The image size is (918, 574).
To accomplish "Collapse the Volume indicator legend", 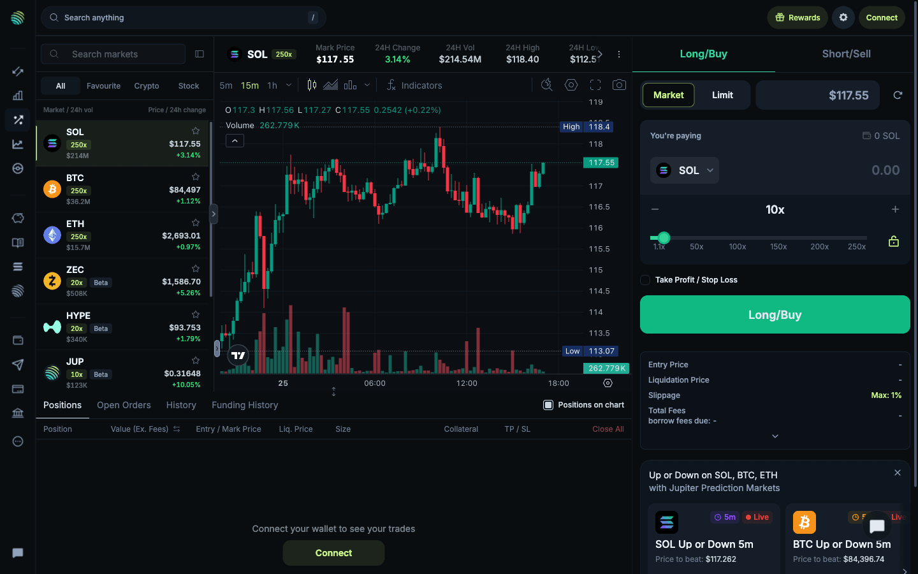I will (x=235, y=141).
